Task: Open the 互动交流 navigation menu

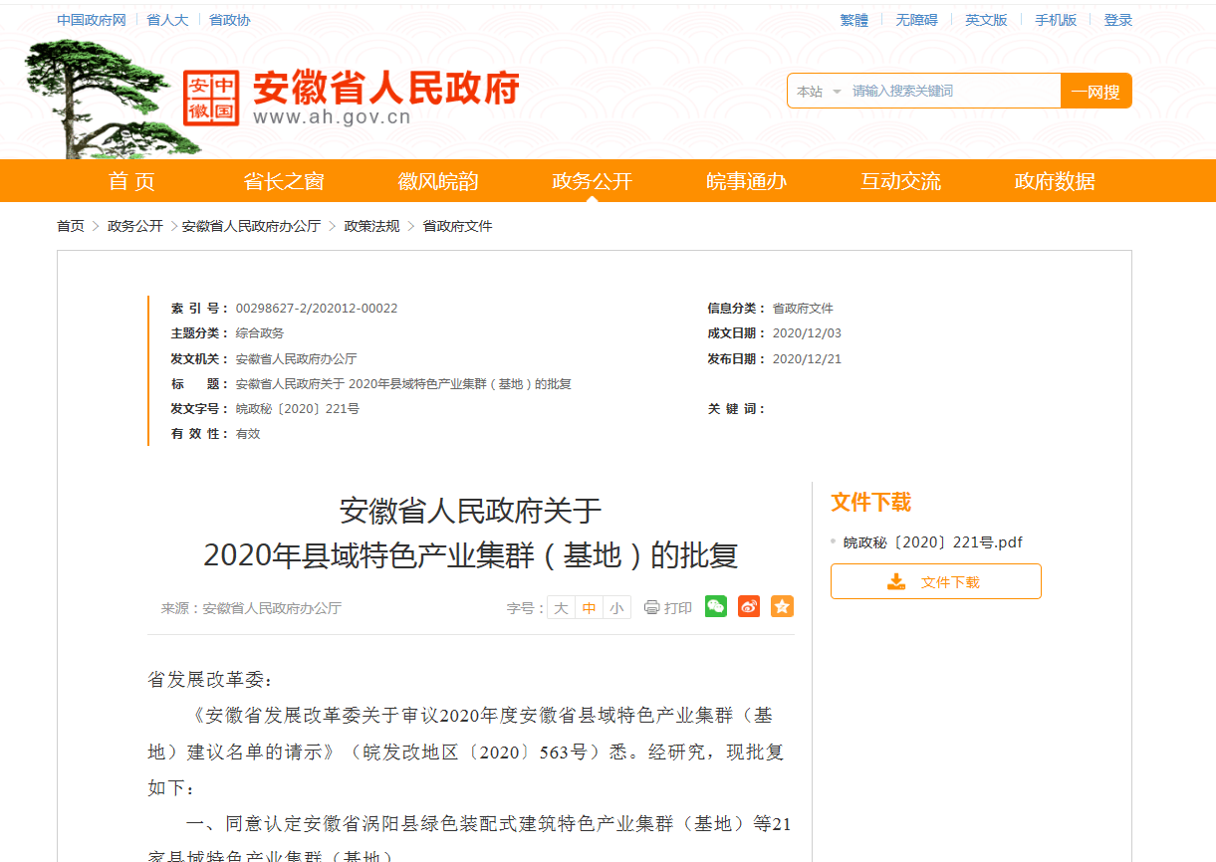Action: pos(899,180)
